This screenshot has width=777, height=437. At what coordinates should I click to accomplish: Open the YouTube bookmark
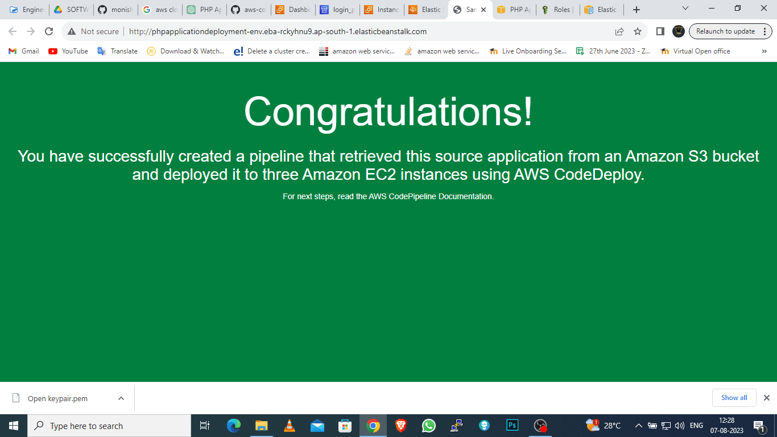coord(68,51)
